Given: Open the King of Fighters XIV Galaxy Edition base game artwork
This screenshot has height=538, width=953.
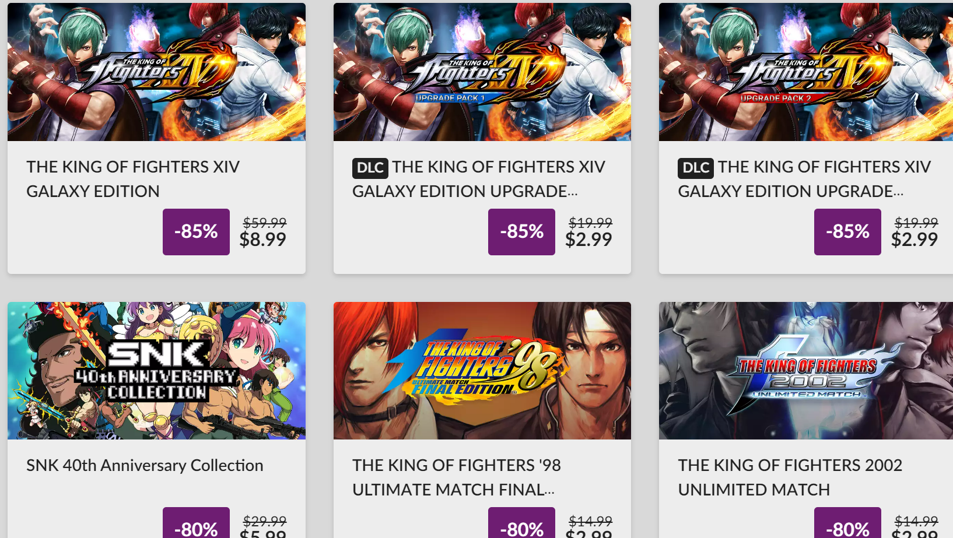Looking at the screenshot, I should [156, 72].
